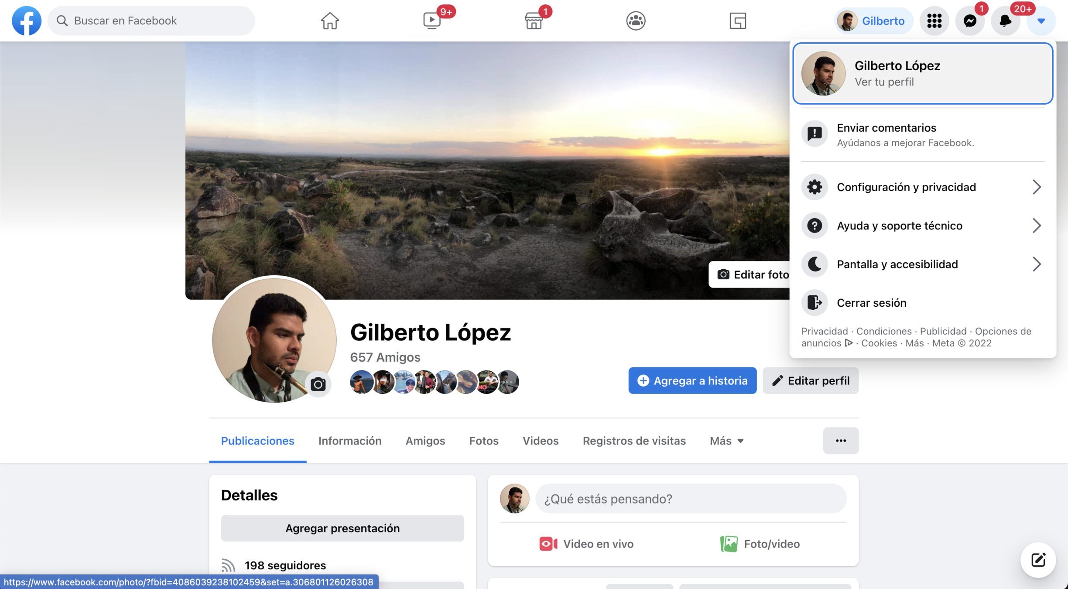1068x589 pixels.
Task: Switch to the Amigos tab
Action: coord(425,441)
